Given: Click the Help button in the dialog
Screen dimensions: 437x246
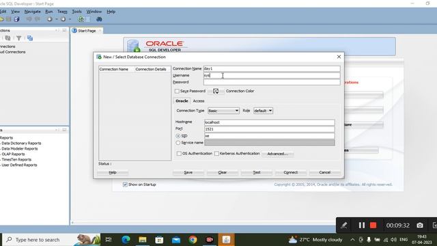Looking at the screenshot, I should [113, 172].
